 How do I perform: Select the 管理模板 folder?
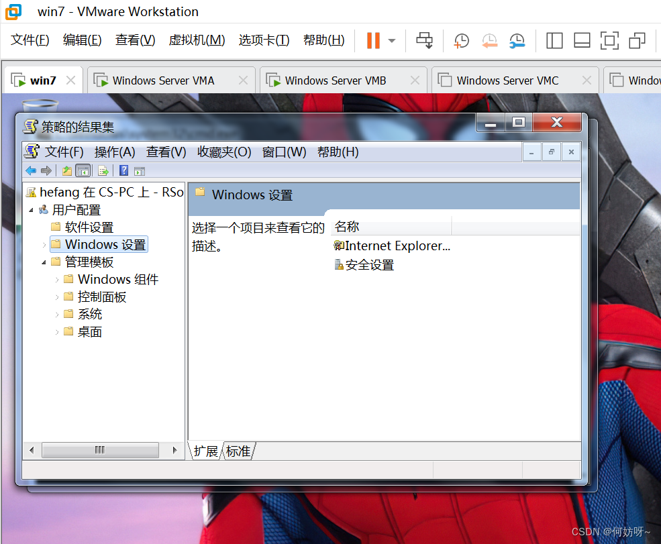point(83,262)
